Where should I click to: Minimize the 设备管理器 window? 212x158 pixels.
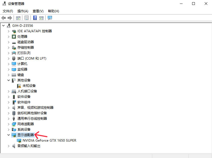pyautogui.click(x=181, y=4)
